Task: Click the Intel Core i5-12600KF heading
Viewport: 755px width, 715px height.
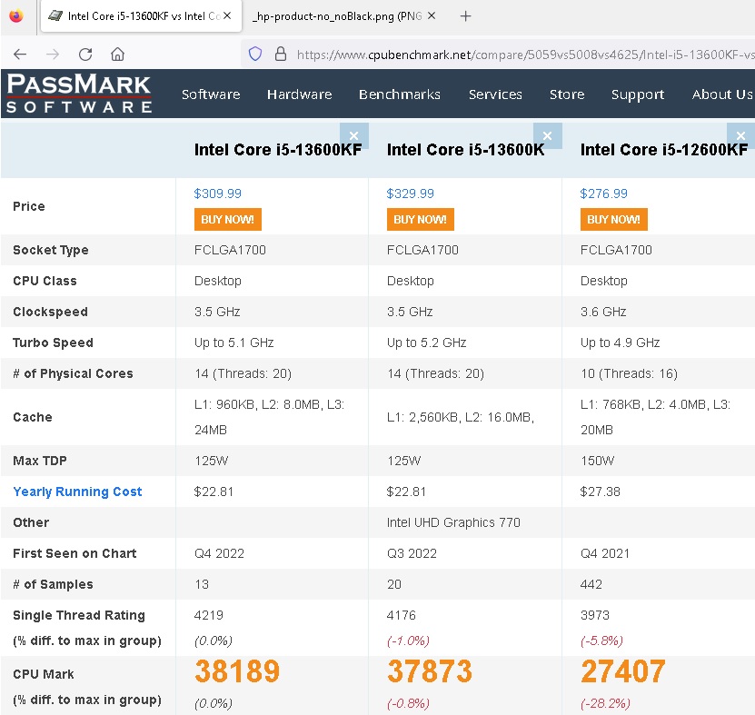Action: 664,150
